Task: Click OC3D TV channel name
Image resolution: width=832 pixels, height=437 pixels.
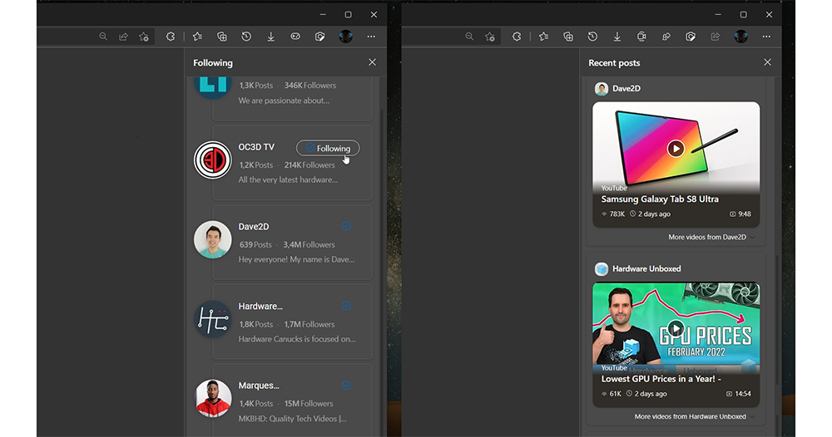Action: (x=256, y=147)
